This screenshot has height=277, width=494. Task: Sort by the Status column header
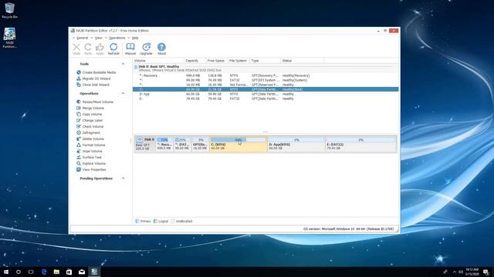(x=302, y=60)
